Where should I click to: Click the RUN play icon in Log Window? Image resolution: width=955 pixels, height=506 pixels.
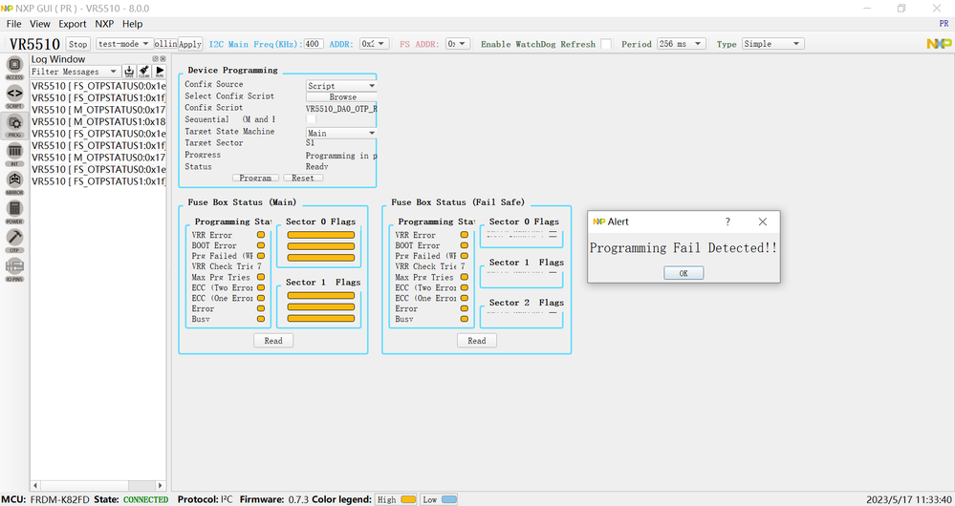159,72
